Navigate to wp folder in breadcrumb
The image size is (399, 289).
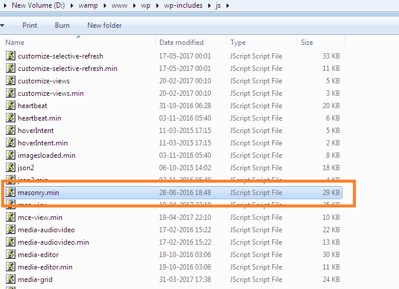coord(146,5)
